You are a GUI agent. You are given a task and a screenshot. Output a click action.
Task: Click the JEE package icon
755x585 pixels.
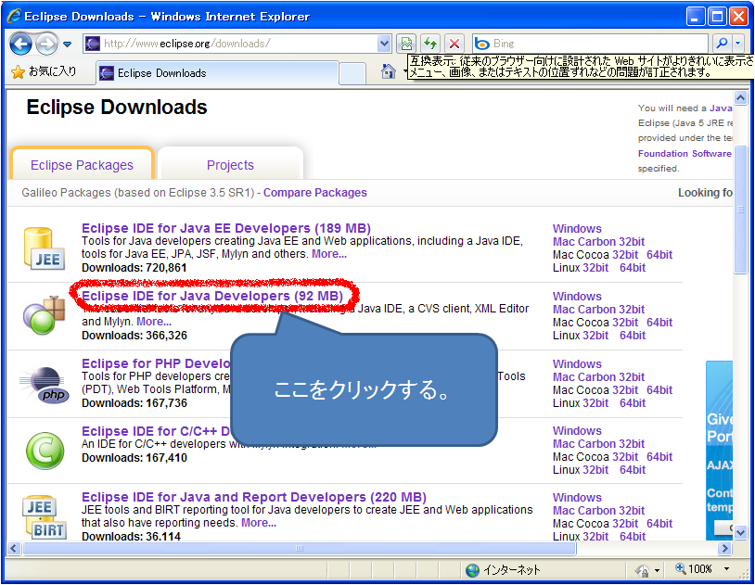(44, 248)
